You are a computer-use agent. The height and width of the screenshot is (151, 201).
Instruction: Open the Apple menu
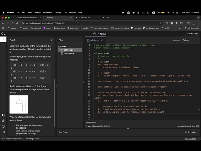click(x=3, y=13)
